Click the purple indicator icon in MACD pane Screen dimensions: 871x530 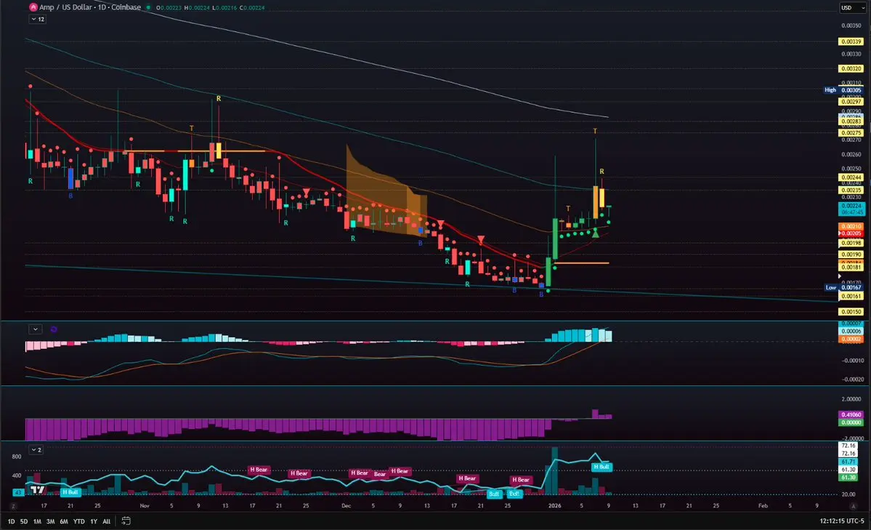(54, 329)
